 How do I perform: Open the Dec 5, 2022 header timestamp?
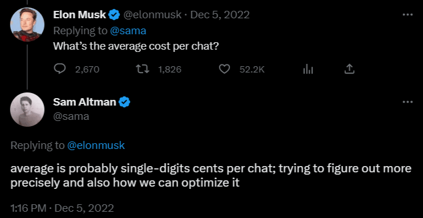[x=220, y=15]
